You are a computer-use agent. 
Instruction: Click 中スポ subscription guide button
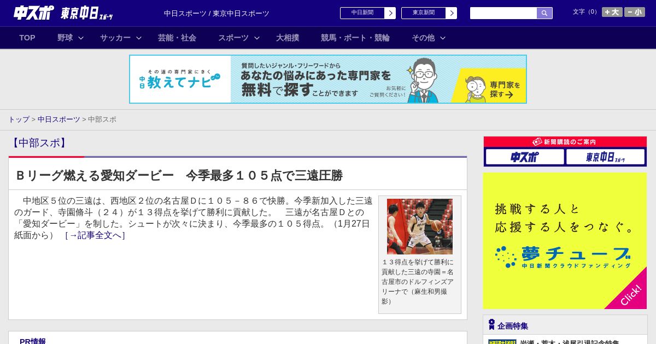click(x=525, y=157)
